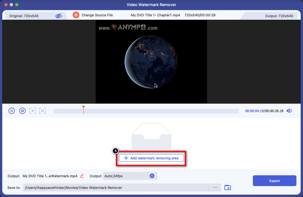Stop the video playback

(x=22, y=111)
